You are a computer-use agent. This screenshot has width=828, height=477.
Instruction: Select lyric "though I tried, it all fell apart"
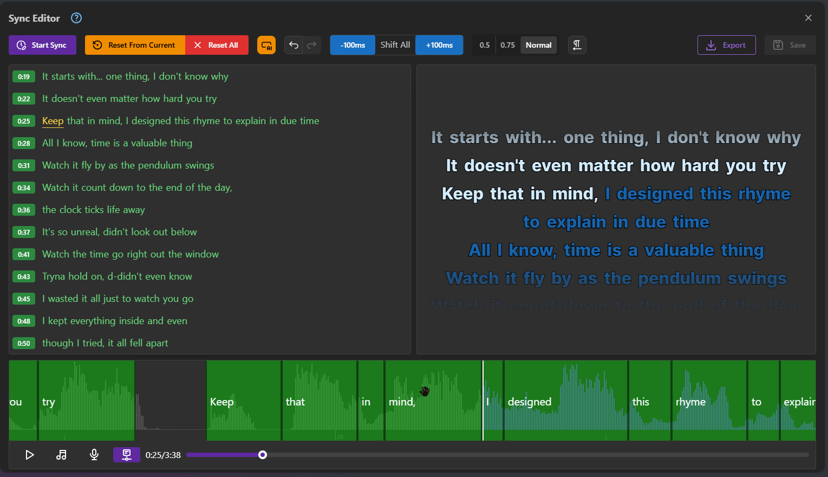click(x=105, y=343)
